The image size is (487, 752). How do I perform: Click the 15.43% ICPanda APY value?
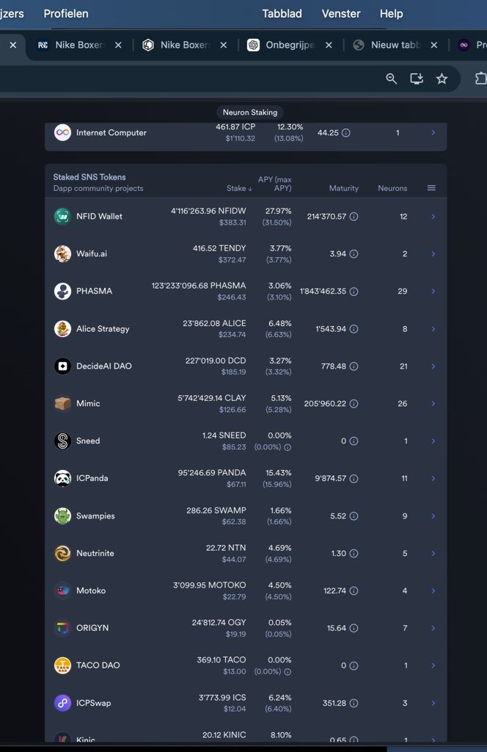click(x=279, y=473)
